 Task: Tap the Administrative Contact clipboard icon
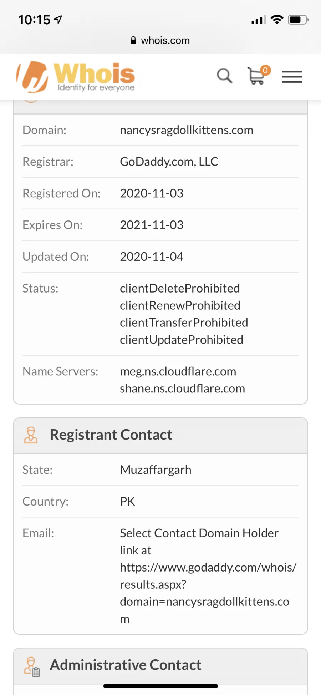click(32, 666)
